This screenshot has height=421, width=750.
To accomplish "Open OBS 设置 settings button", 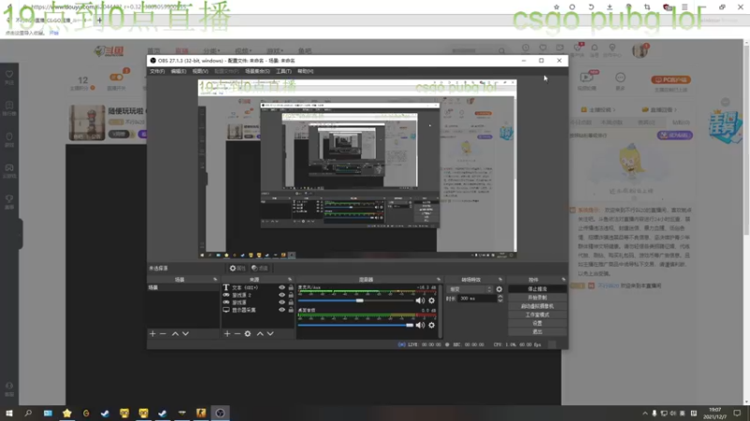I will click(x=537, y=323).
